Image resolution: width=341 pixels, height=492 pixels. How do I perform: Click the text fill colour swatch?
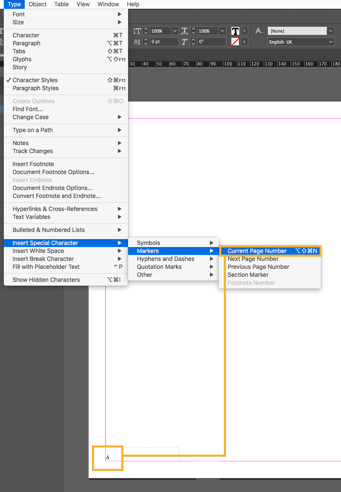(235, 31)
